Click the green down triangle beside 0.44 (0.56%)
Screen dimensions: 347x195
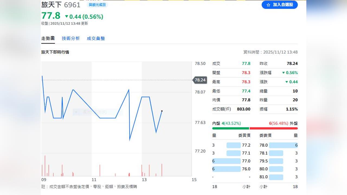pyautogui.click(x=67, y=17)
